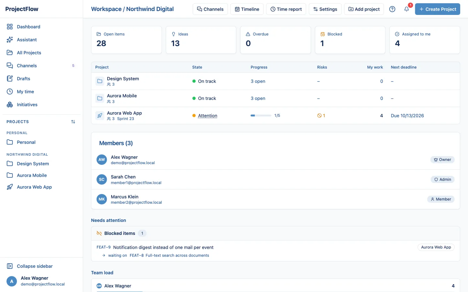The height and width of the screenshot is (292, 468).
Task: Open workspace Settings
Action: [x=325, y=9]
